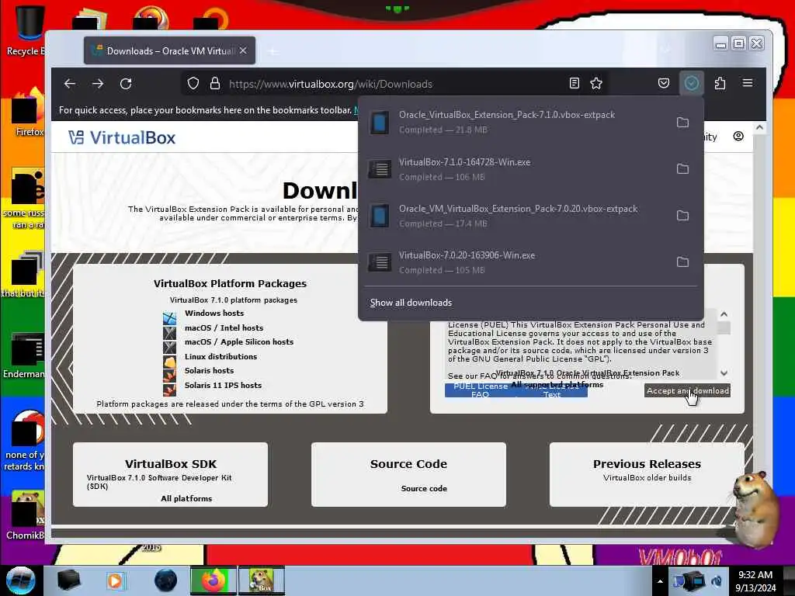Open volume control in system tray

pyautogui.click(x=717, y=581)
